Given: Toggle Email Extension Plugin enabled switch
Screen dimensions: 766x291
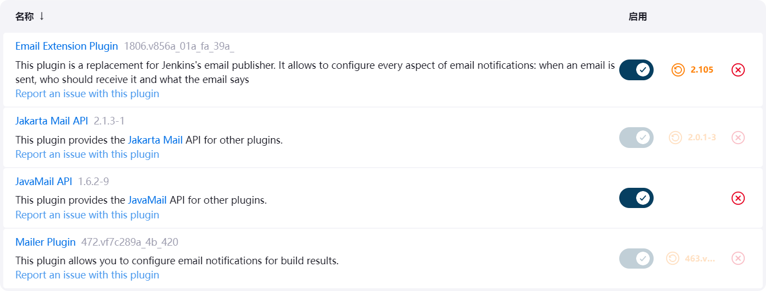Looking at the screenshot, I should pos(636,70).
